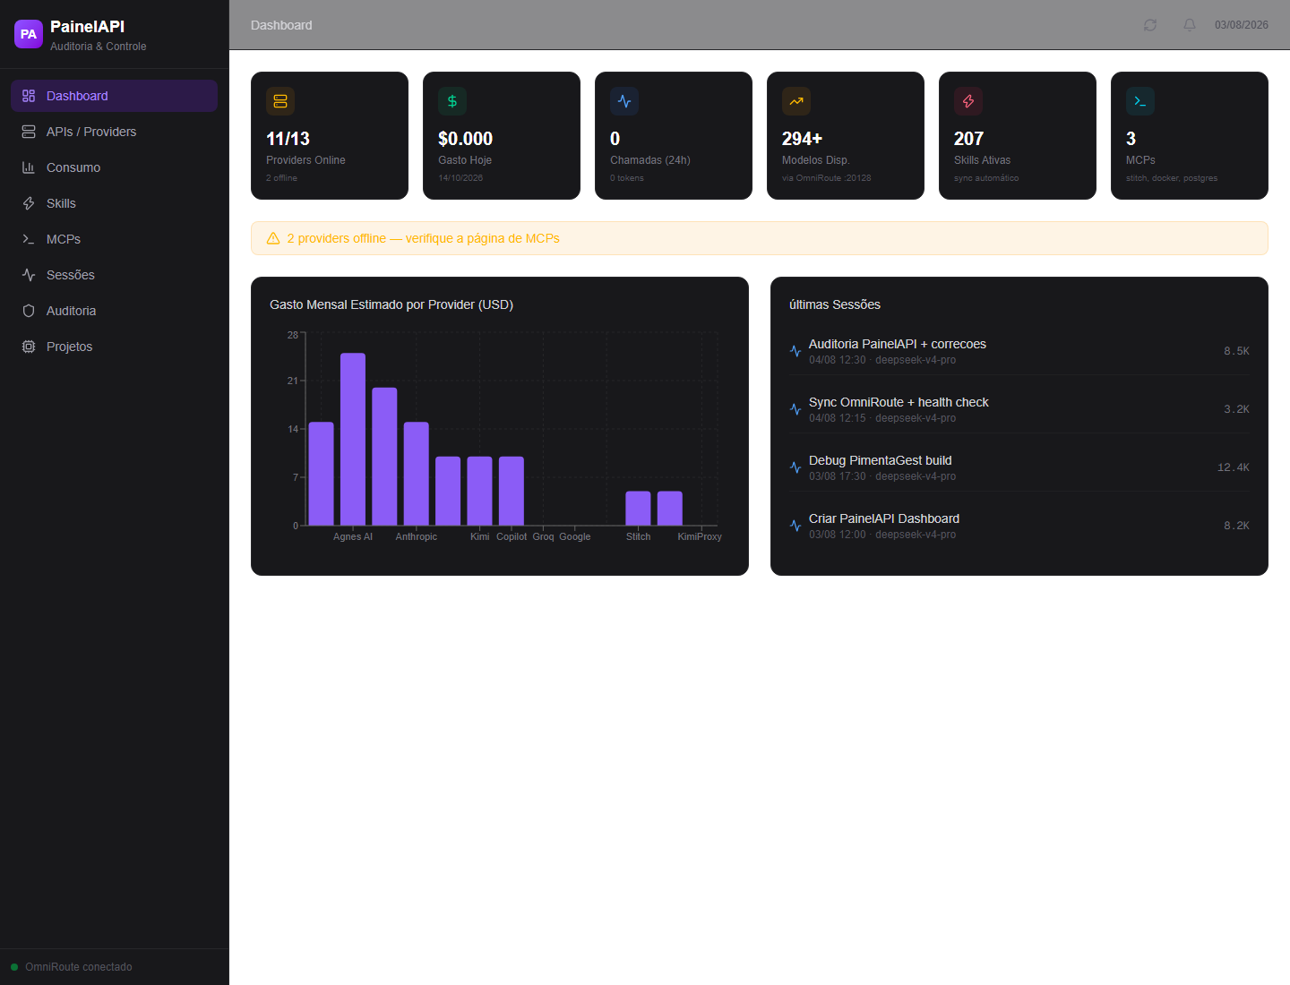Click the Gasto Mensal Estimado chart title
This screenshot has width=1290, height=985.
point(391,304)
